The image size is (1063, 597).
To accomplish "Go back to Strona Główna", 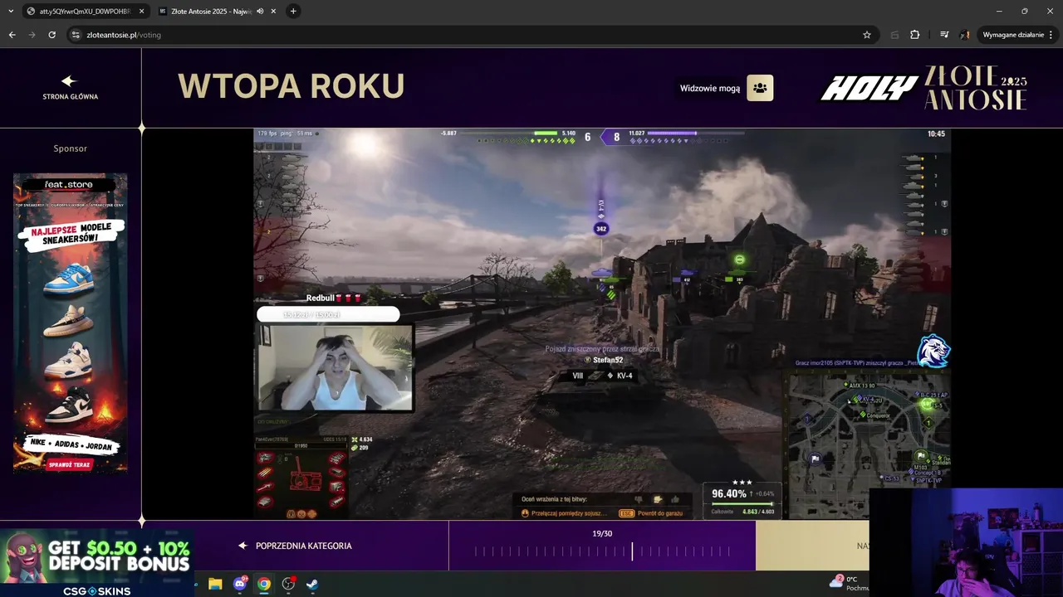I will (x=70, y=88).
